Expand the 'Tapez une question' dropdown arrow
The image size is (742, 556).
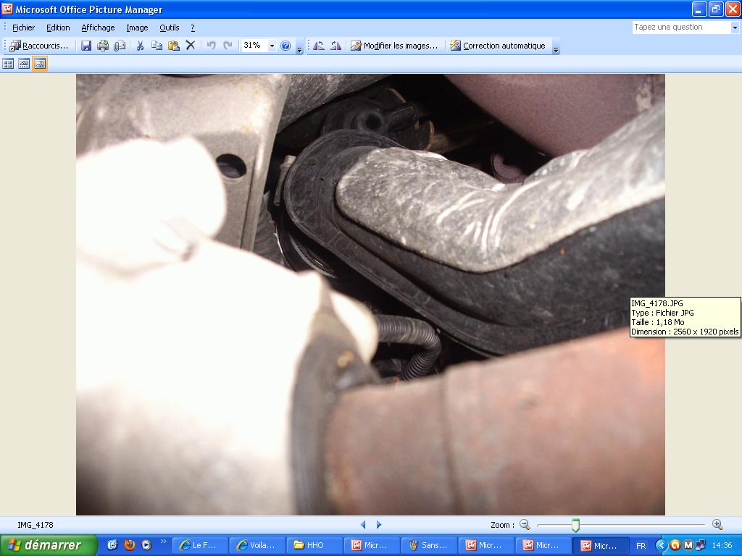tap(735, 28)
